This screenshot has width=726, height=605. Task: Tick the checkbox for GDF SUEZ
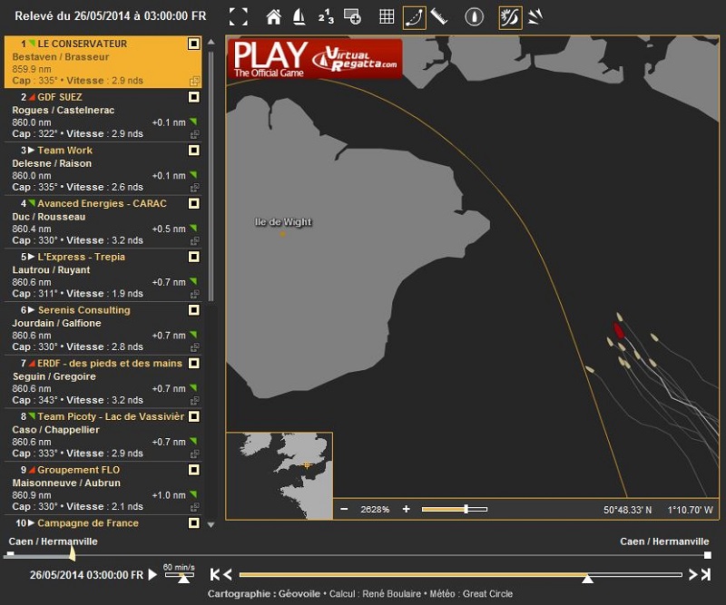click(x=193, y=97)
